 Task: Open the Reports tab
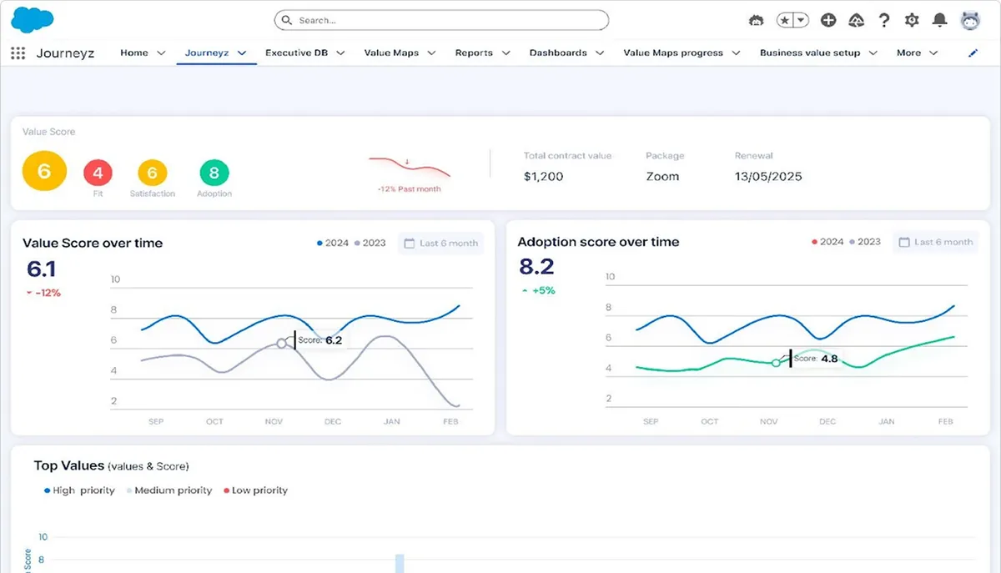[474, 53]
